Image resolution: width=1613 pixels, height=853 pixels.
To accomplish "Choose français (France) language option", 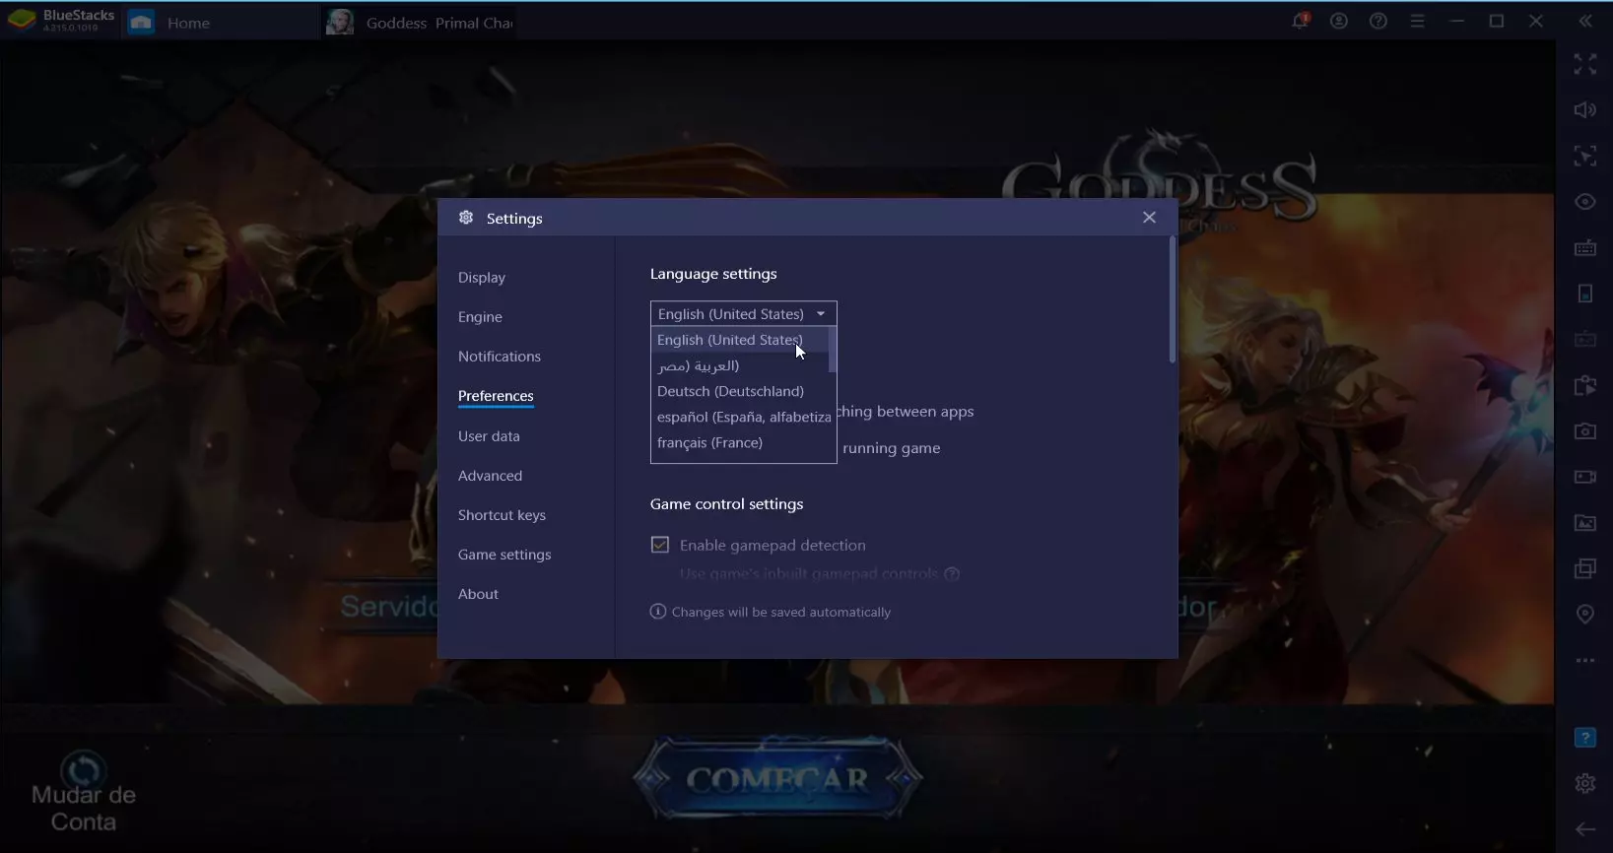I will coord(709,443).
